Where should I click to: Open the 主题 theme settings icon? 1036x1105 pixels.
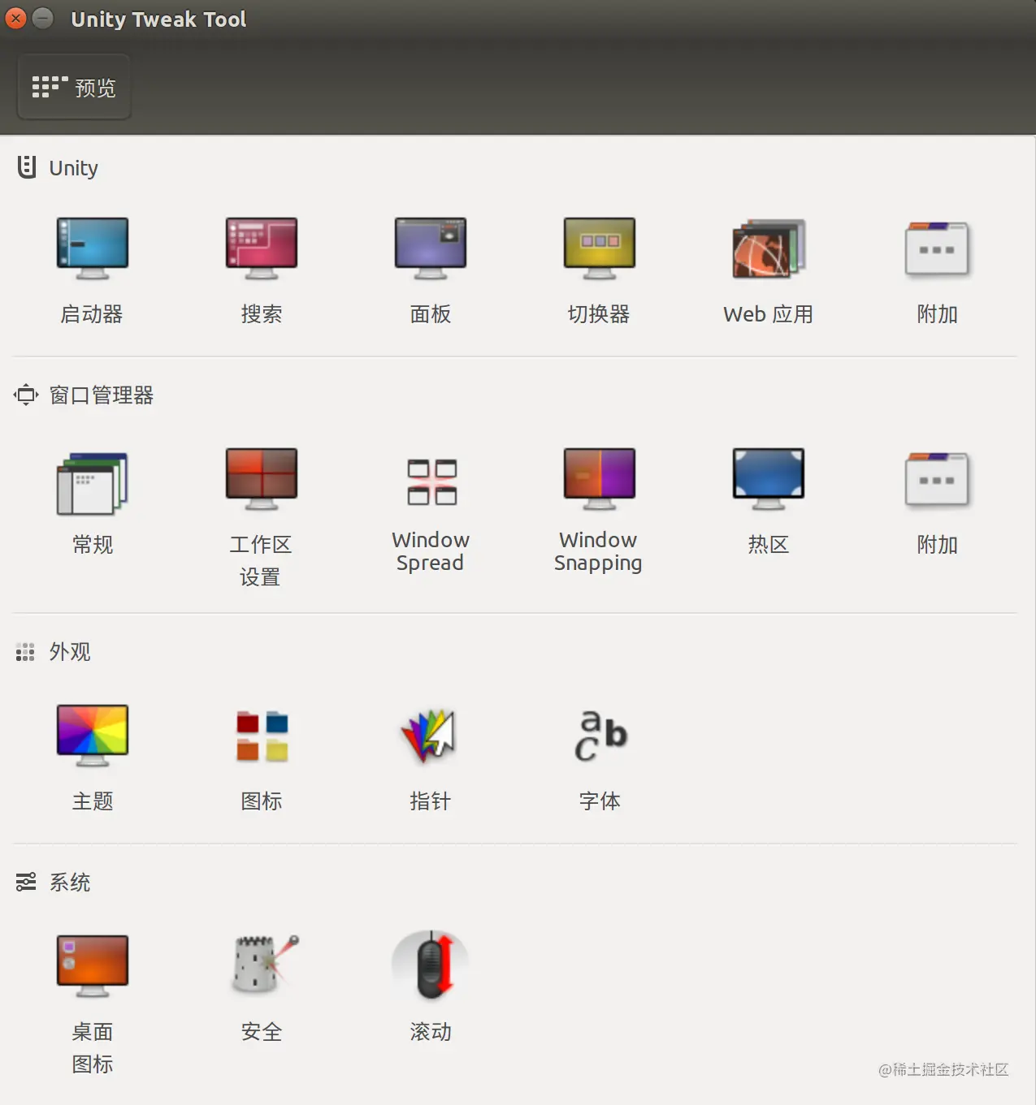pyautogui.click(x=92, y=736)
